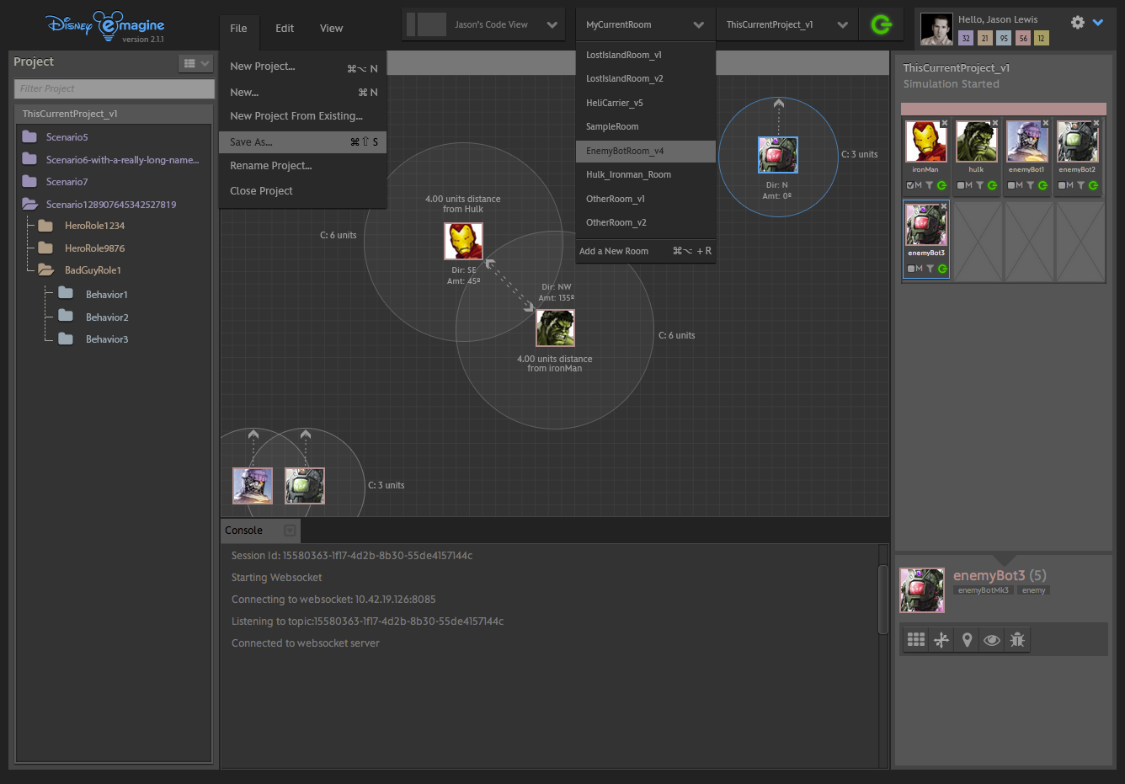Open the Edit menu
Viewport: 1125px width, 784px height.
click(285, 28)
